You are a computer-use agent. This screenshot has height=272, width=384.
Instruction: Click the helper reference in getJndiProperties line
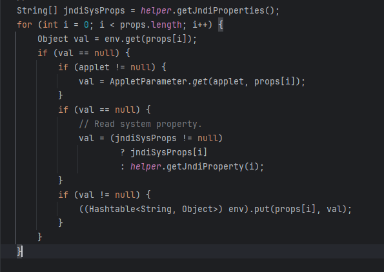click(156, 11)
